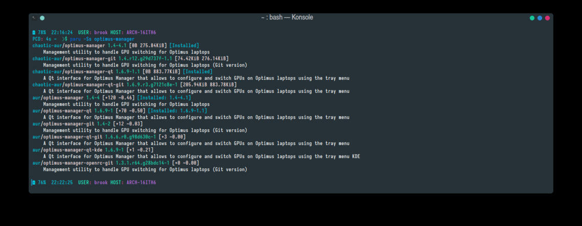Click the battery glyph beside 78%
Screen dimensions: 582x226
tap(34, 32)
